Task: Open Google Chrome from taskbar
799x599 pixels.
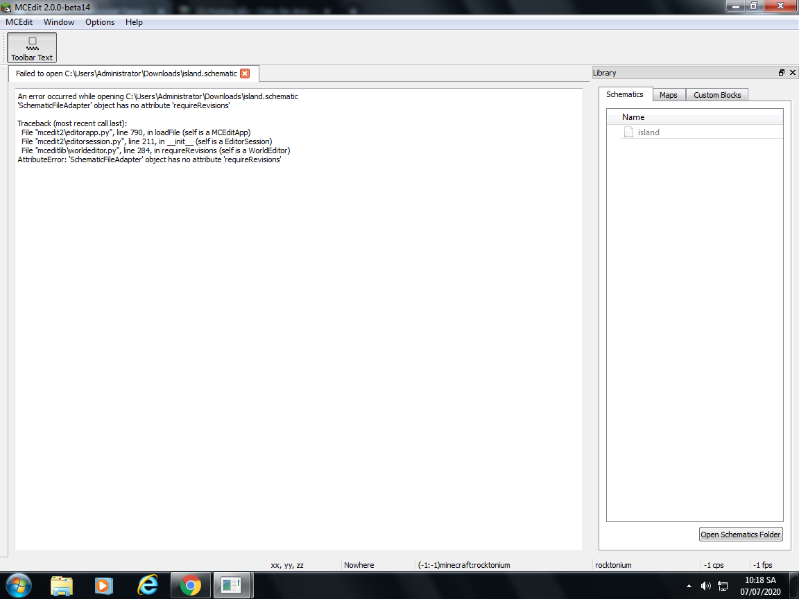Action: (x=190, y=586)
